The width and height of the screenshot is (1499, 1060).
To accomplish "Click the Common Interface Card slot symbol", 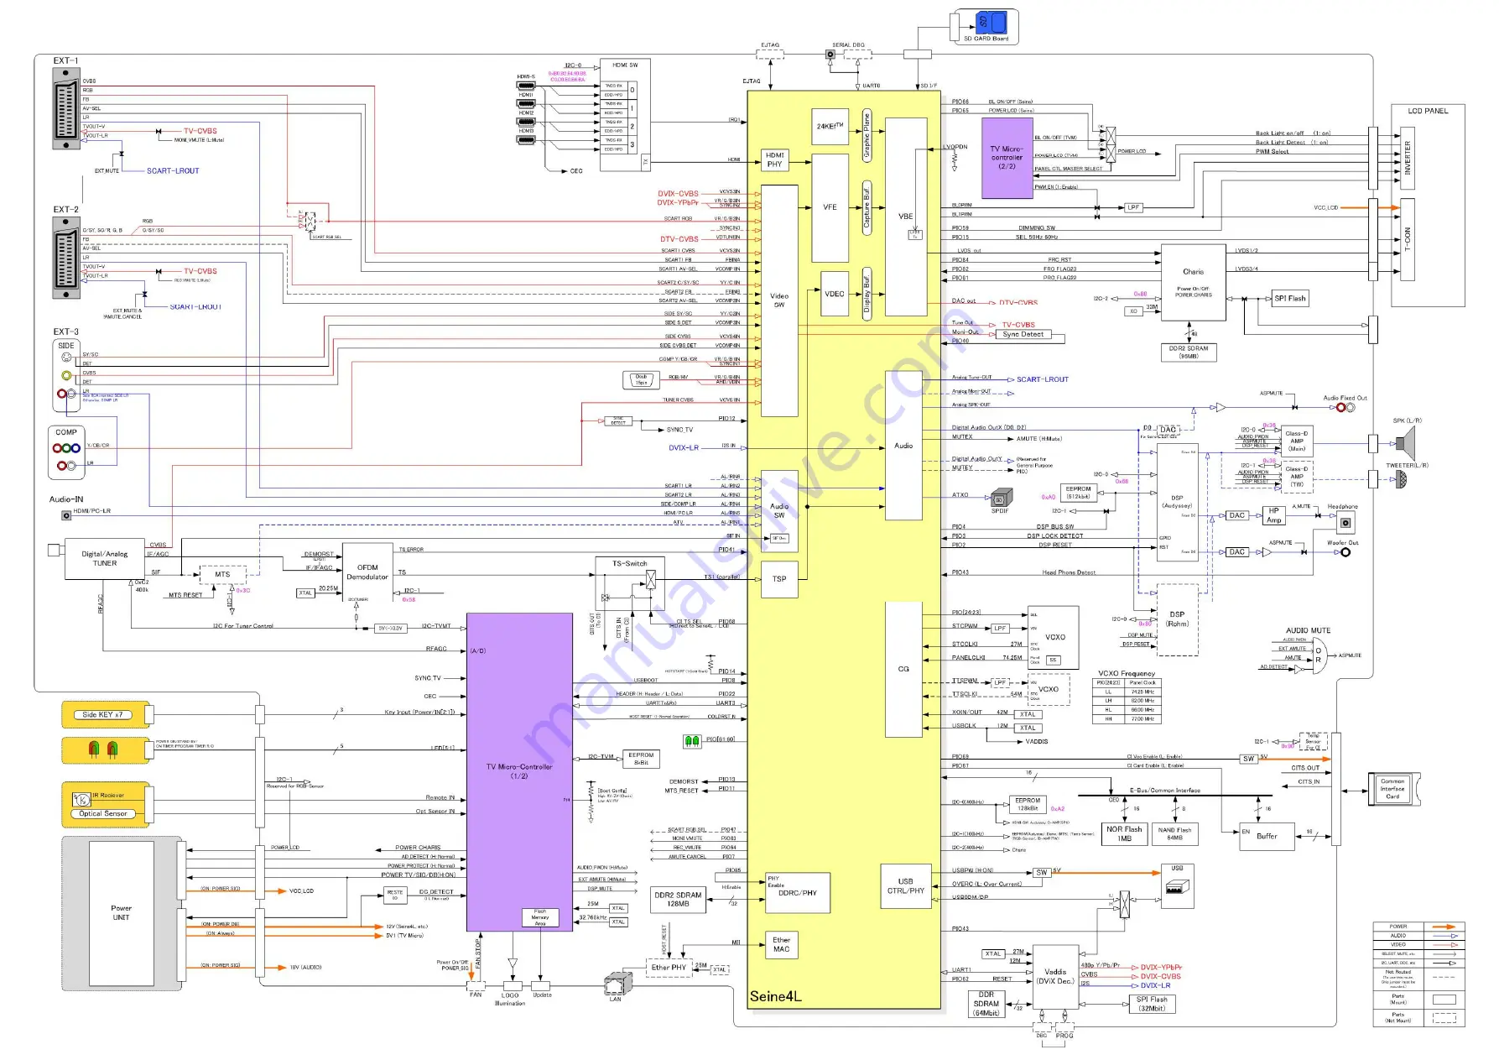I will click(x=1396, y=790).
